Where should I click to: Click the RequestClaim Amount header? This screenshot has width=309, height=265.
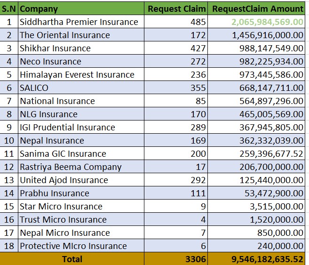[x=257, y=8]
